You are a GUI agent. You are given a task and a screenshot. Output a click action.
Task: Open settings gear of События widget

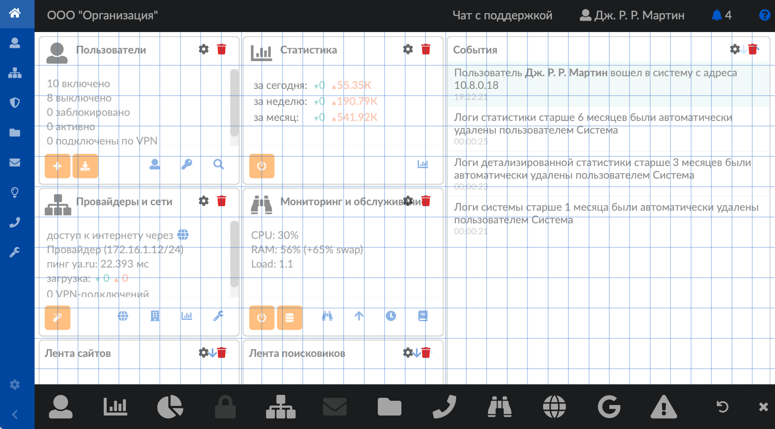[x=735, y=49]
